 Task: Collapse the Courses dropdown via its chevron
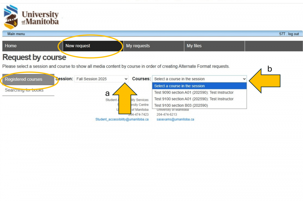tap(244, 79)
